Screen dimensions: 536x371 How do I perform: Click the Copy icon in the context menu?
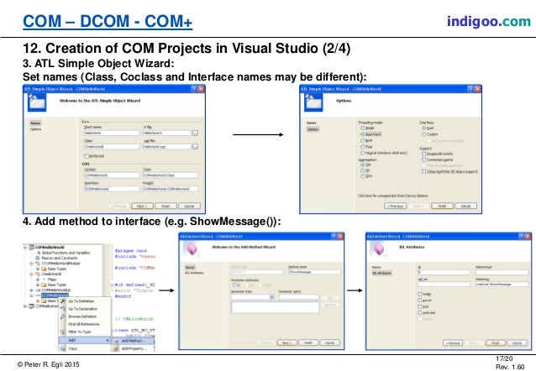pyautogui.click(x=62, y=348)
